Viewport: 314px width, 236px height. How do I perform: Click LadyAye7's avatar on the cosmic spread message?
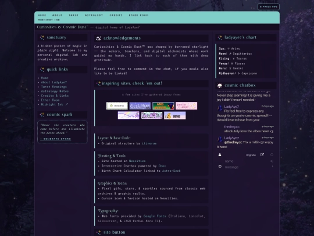[x=220, y=108]
